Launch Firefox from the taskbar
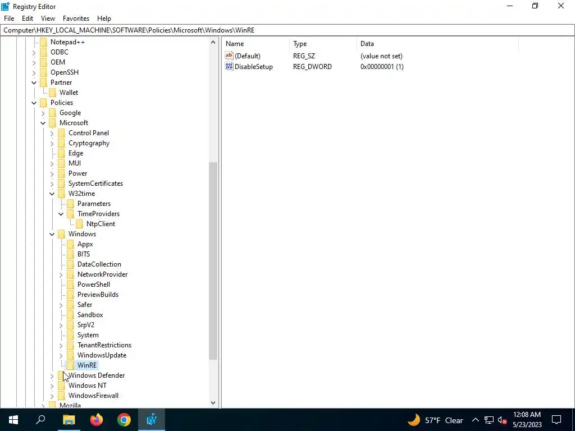This screenshot has width=575, height=431. coord(97,420)
